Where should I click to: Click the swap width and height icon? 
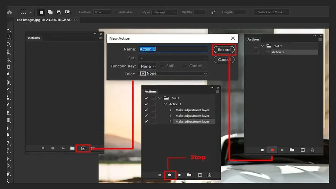pos(213,12)
